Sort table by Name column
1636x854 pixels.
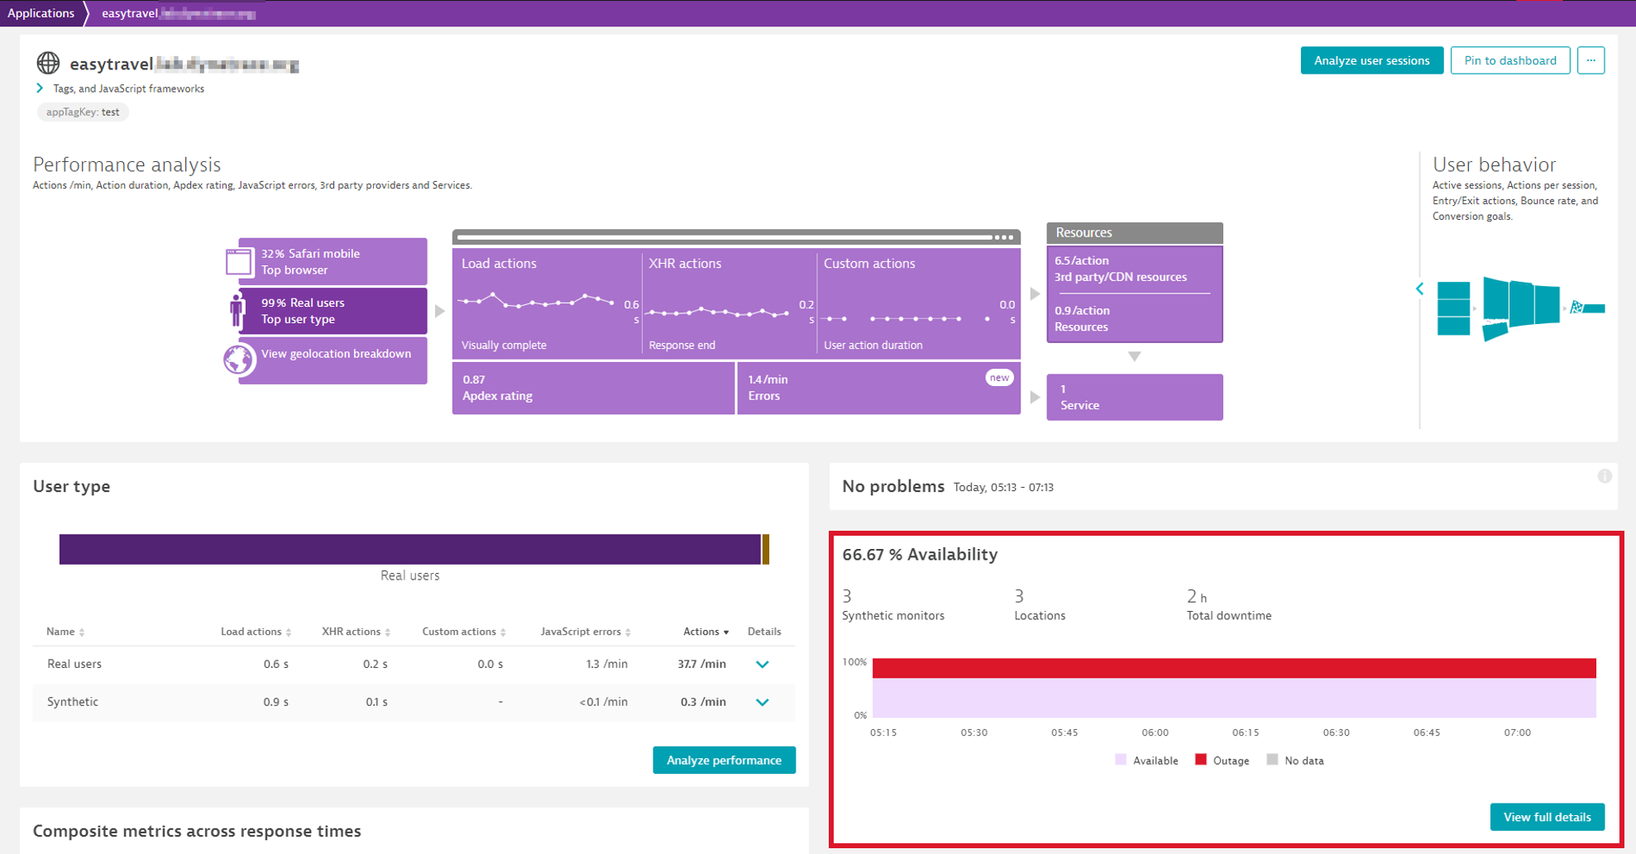[65, 632]
